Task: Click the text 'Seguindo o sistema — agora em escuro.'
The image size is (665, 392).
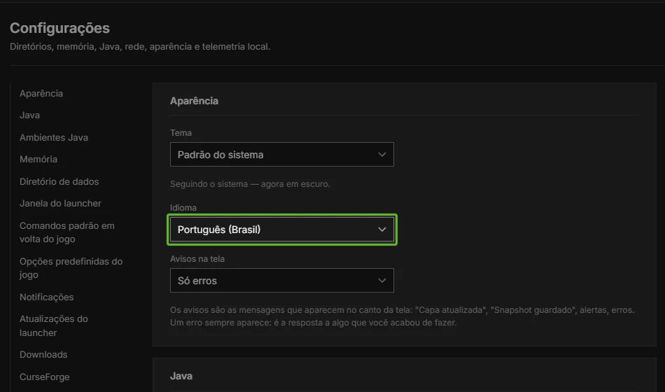Action: tap(250, 184)
